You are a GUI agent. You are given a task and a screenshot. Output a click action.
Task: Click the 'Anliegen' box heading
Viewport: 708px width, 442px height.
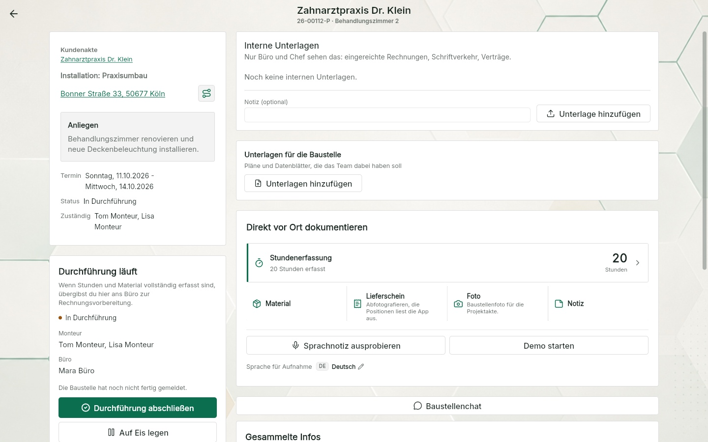click(83, 125)
